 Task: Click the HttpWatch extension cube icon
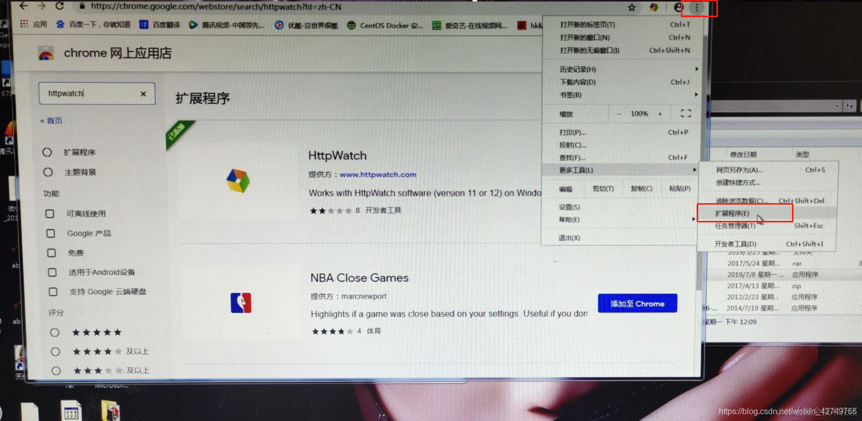(x=238, y=180)
